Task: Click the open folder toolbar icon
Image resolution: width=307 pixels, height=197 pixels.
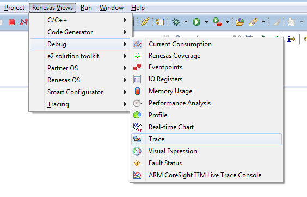Action: 240,22
